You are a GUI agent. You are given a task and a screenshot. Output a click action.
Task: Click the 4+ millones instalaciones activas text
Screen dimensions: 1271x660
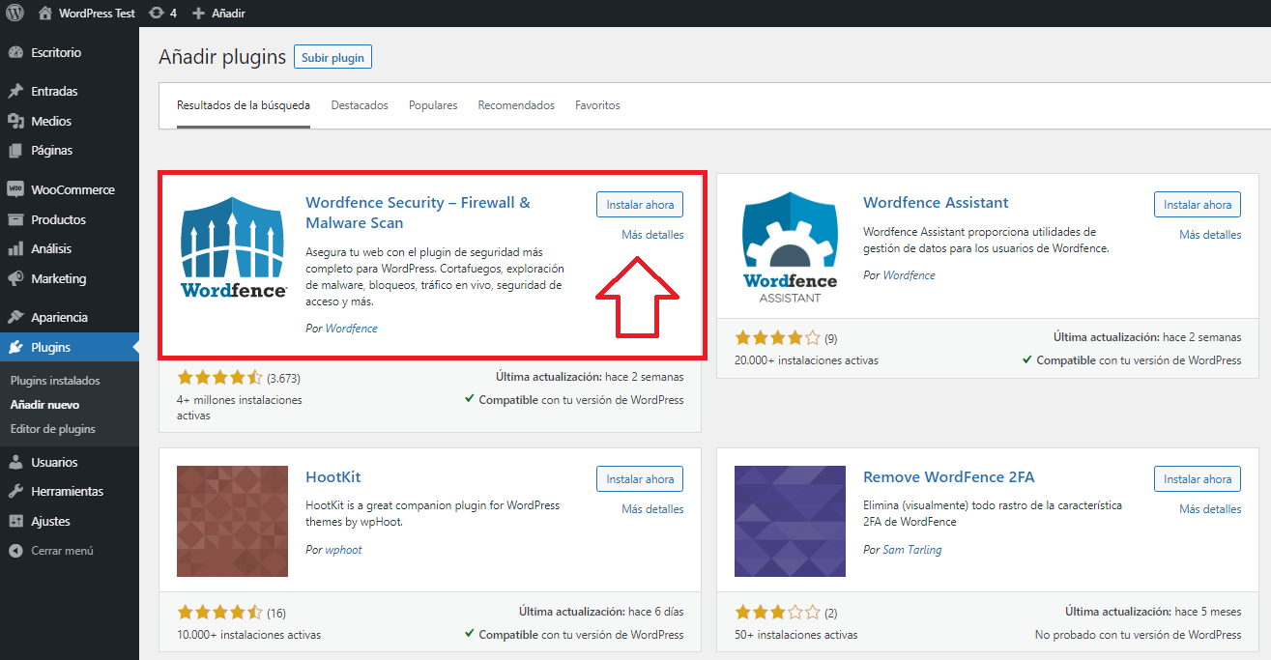coord(240,408)
